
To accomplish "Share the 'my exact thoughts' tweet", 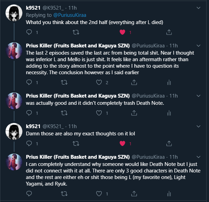I will [x=169, y=143].
